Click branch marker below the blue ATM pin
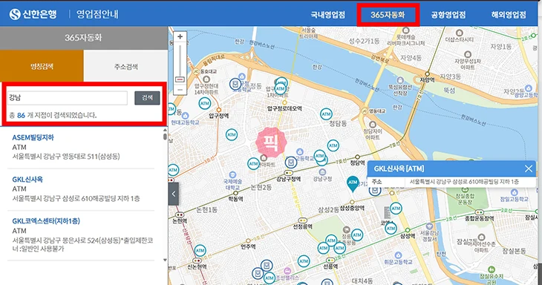 click(x=375, y=190)
